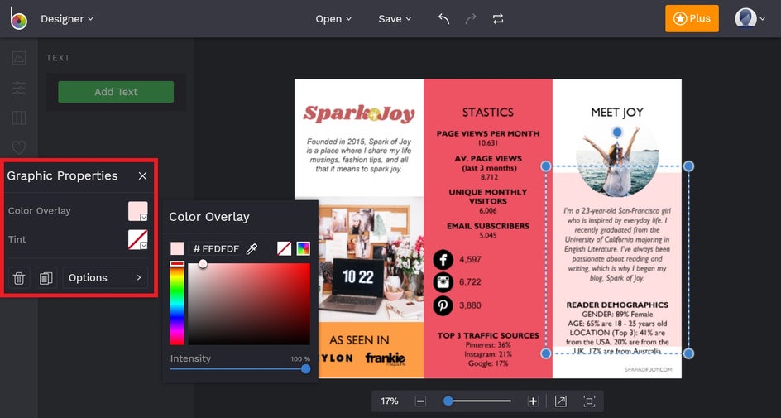Click the rainbow hue strip
The image size is (781, 418).
pos(177,304)
